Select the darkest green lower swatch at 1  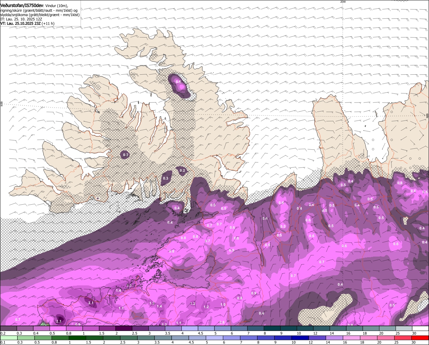click(77, 338)
